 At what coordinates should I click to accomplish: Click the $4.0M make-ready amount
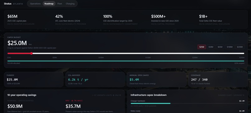tap(242, 111)
